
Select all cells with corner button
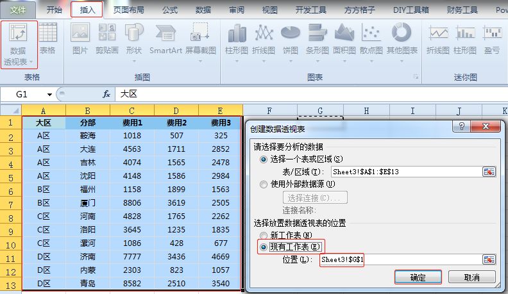(x=11, y=111)
